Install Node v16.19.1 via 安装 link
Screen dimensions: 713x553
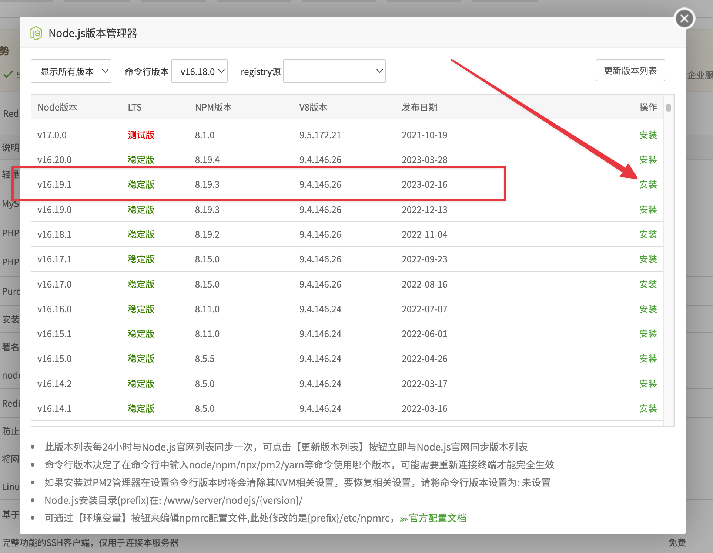pos(648,184)
